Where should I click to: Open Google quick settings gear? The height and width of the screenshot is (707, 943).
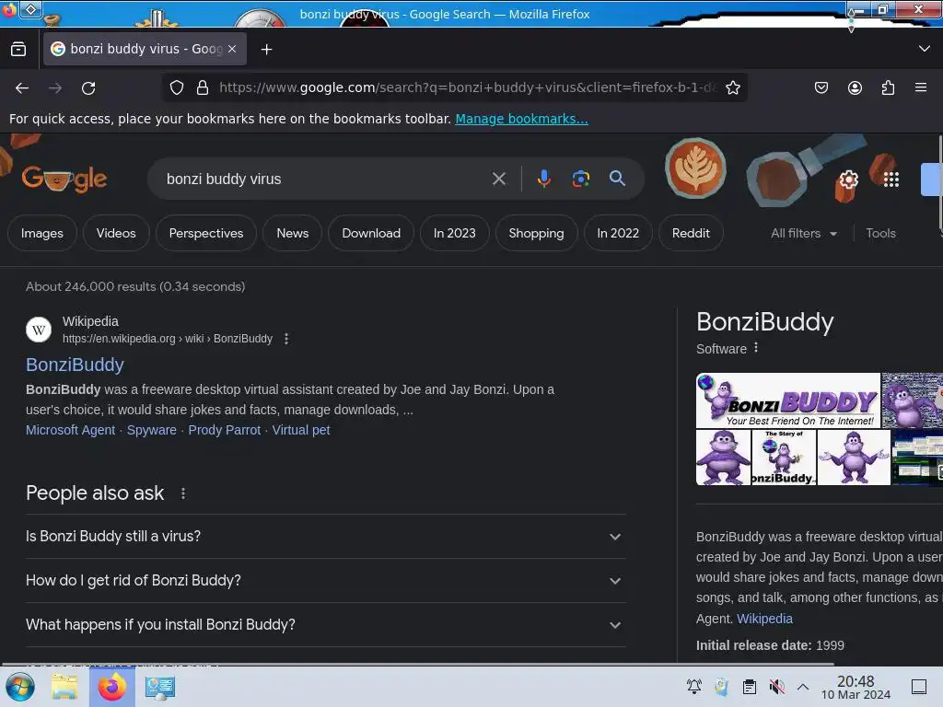[x=848, y=180]
